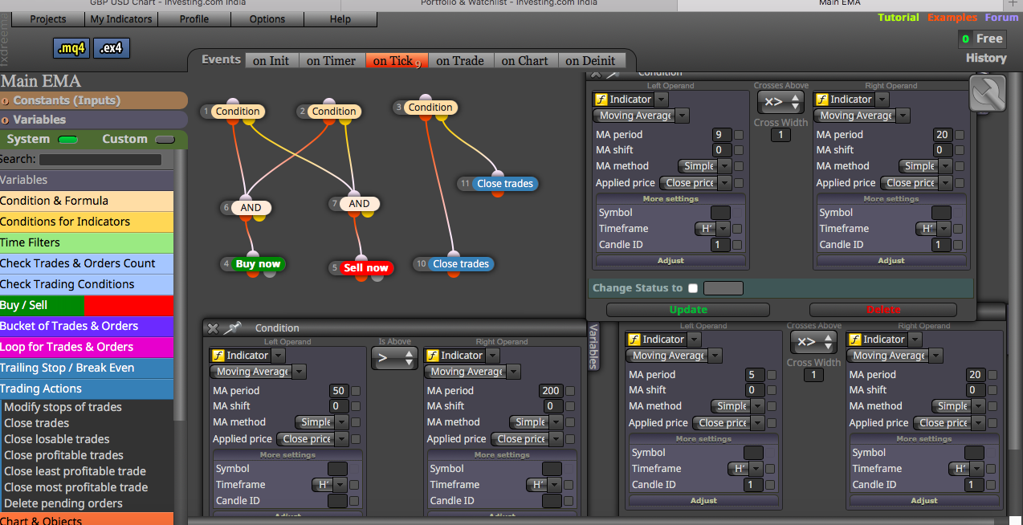
Task: Open the Forum link
Action: point(1001,18)
